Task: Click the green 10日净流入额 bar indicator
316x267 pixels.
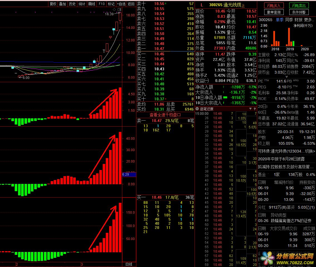Action: (x=225, y=98)
